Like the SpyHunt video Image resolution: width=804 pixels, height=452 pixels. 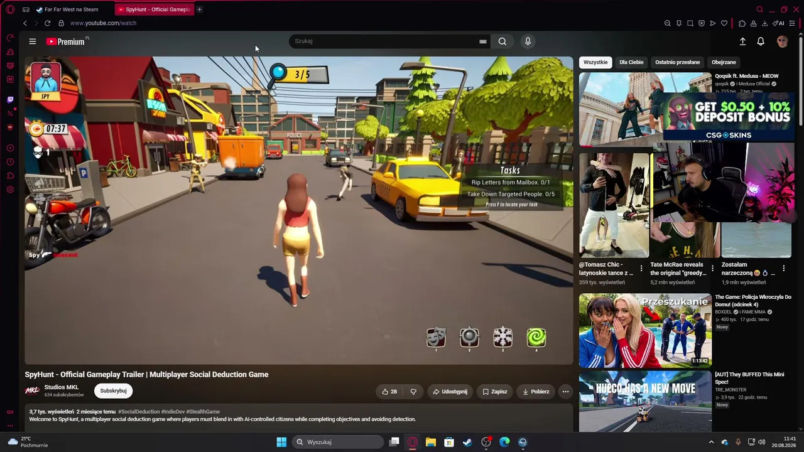coord(389,392)
